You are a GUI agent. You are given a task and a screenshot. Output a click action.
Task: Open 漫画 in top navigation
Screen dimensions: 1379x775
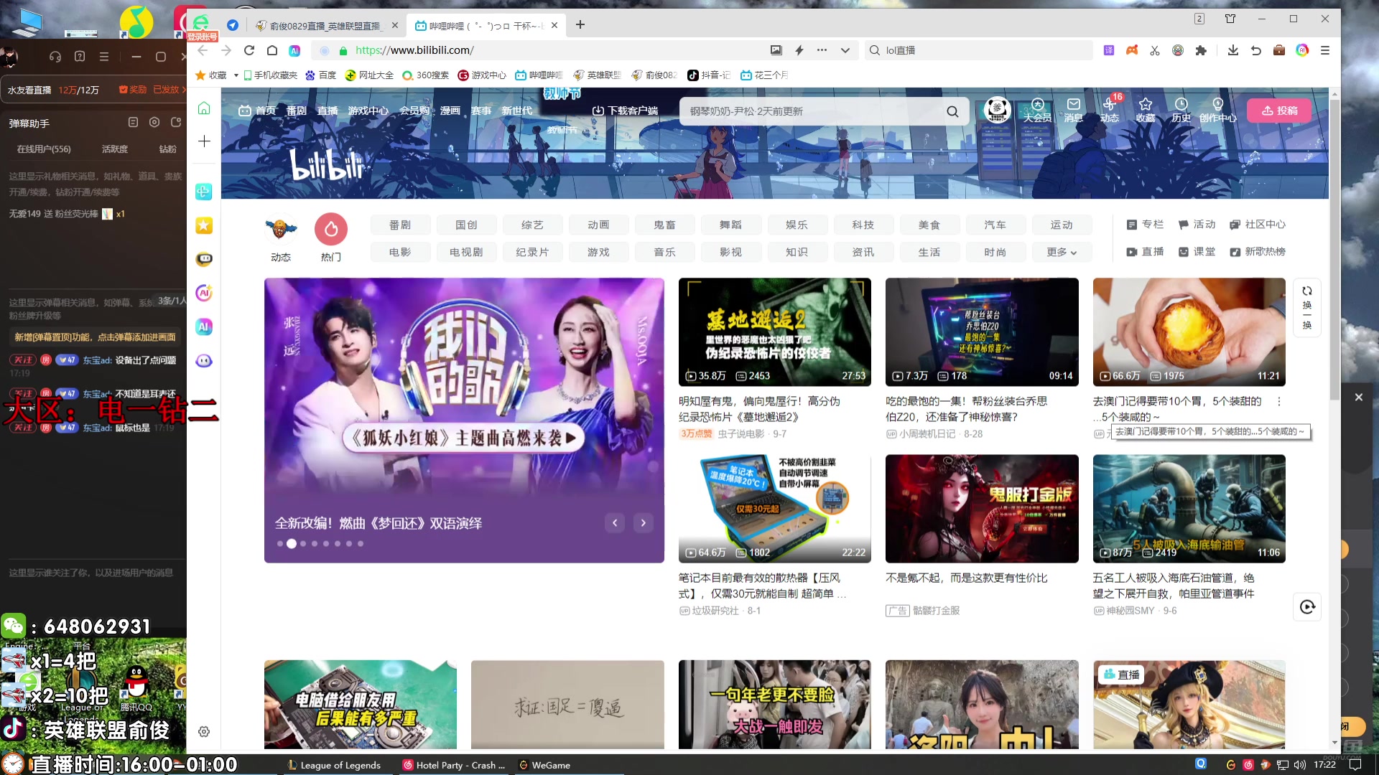[450, 111]
